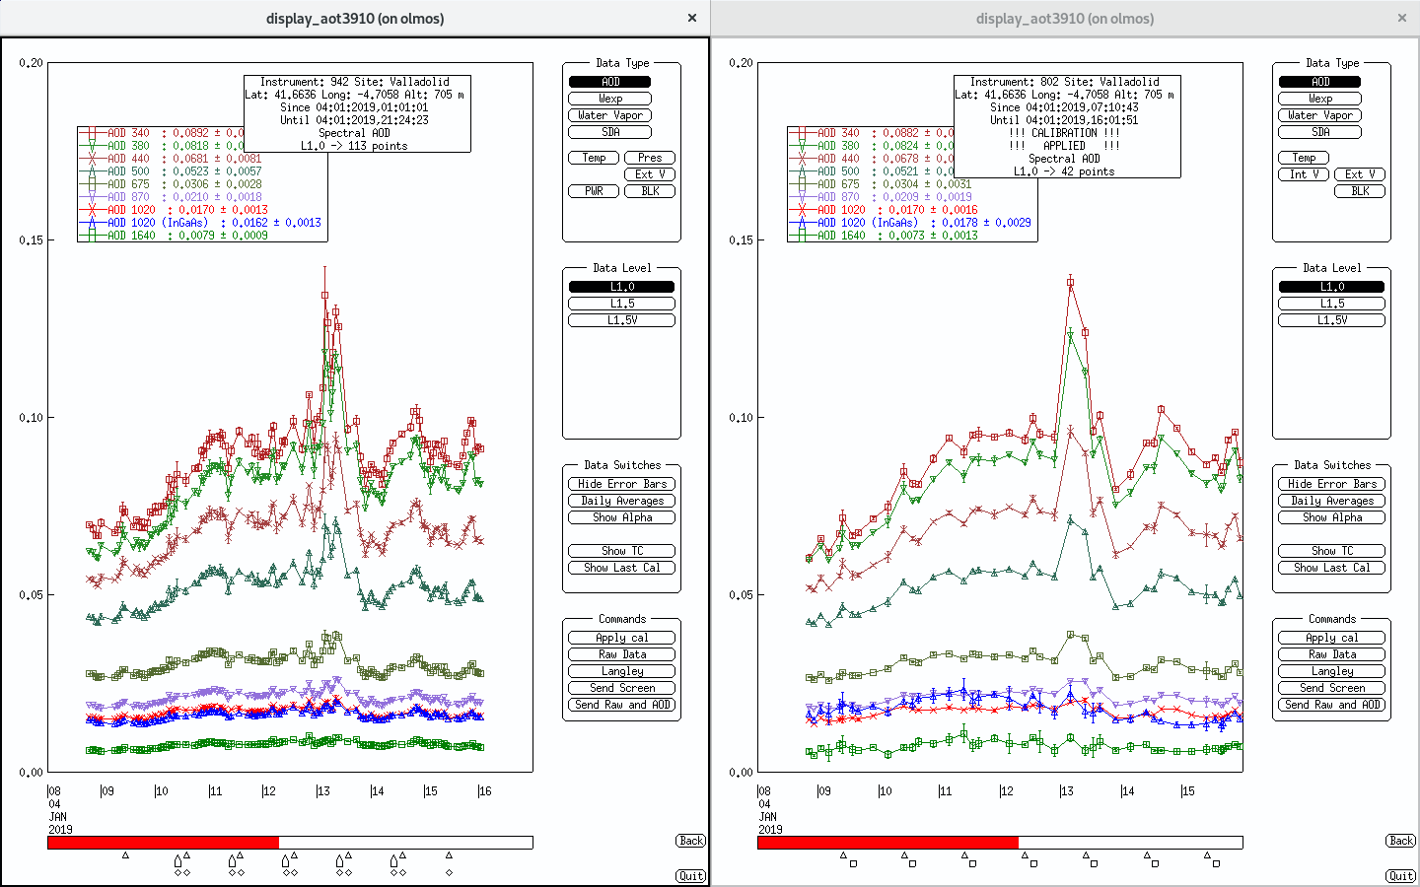Show Temp plot in left window
Image resolution: width=1420 pixels, height=887 pixels.
tap(594, 158)
